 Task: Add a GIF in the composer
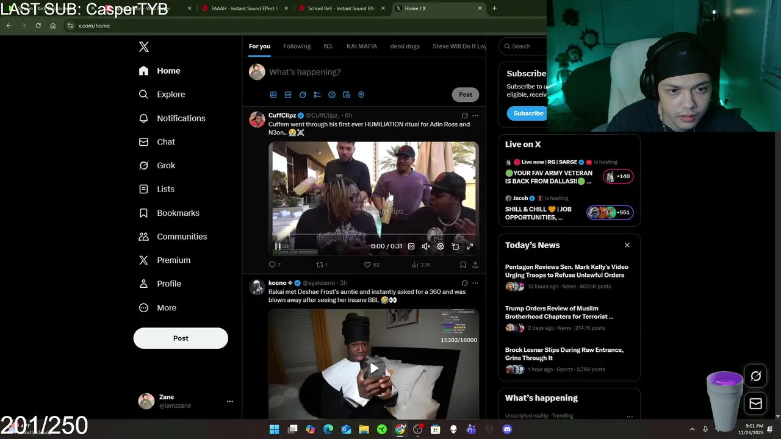[288, 95]
